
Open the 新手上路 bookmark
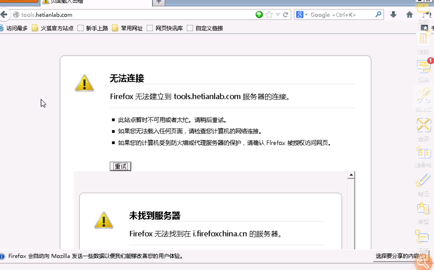[x=93, y=28]
